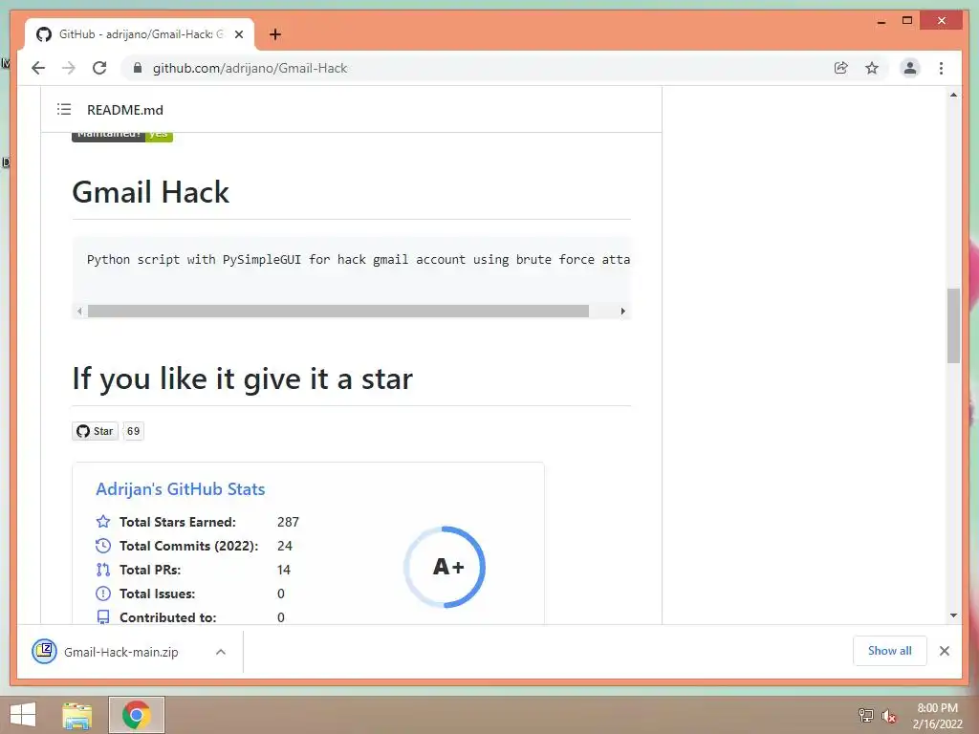Image resolution: width=979 pixels, height=734 pixels.
Task: Click 'If you like it give it a star' heading
Action: click(x=242, y=378)
